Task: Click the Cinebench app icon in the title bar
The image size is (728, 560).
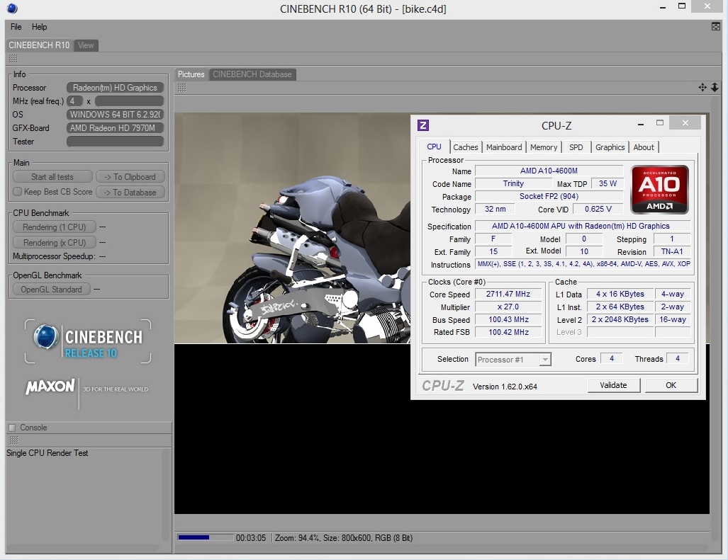Action: [x=12, y=8]
